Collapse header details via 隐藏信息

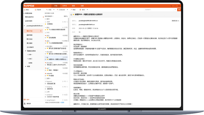(x=175, y=21)
